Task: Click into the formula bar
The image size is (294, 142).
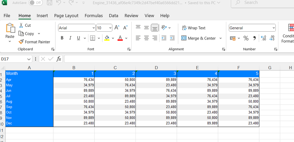Action: pos(179,59)
